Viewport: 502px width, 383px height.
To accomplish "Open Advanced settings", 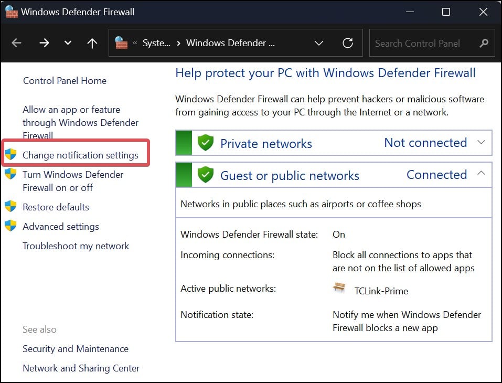I will click(61, 227).
